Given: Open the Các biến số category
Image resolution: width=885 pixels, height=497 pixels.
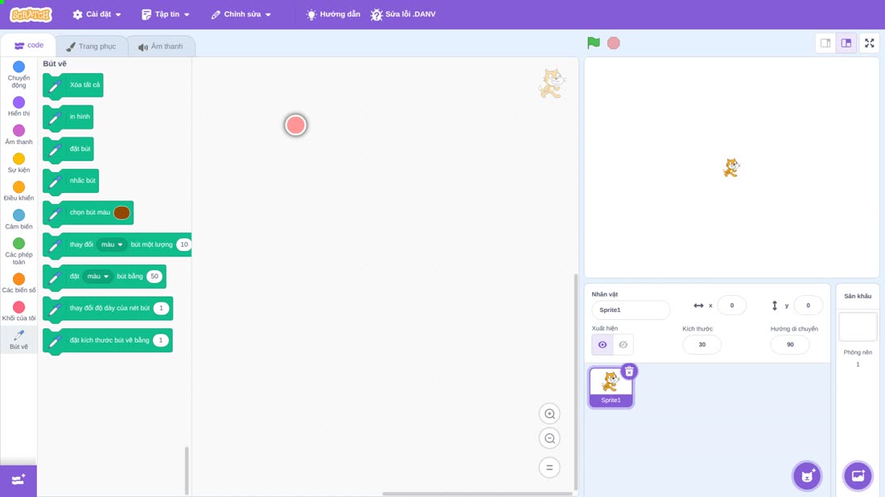Looking at the screenshot, I should (x=19, y=283).
